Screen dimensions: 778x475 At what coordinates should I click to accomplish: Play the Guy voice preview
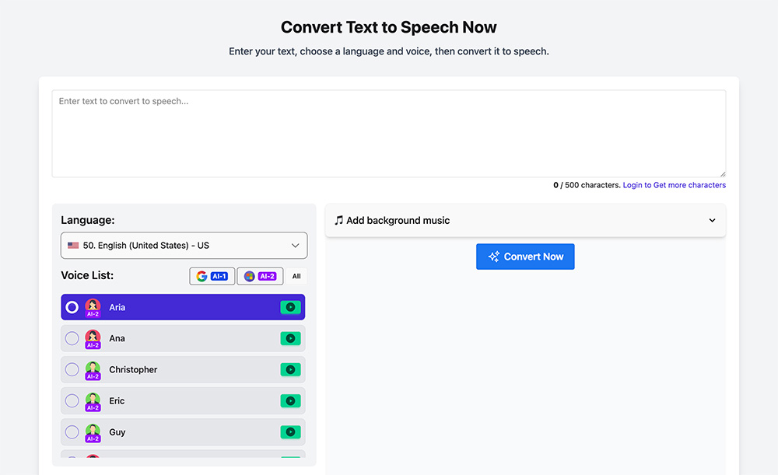[x=290, y=432]
